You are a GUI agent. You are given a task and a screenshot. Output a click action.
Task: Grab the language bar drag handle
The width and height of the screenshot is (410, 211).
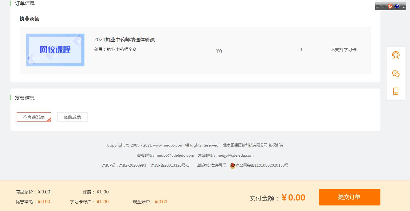coord(378,6)
